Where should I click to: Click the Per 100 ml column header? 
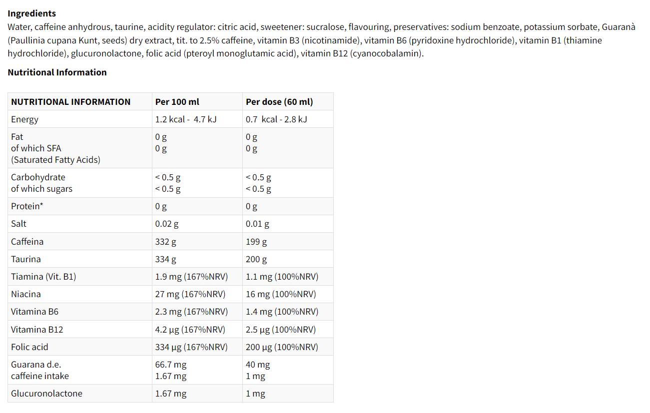(x=177, y=102)
